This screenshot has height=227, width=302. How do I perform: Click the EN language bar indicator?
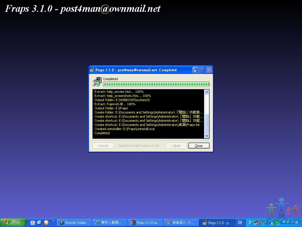(240, 223)
